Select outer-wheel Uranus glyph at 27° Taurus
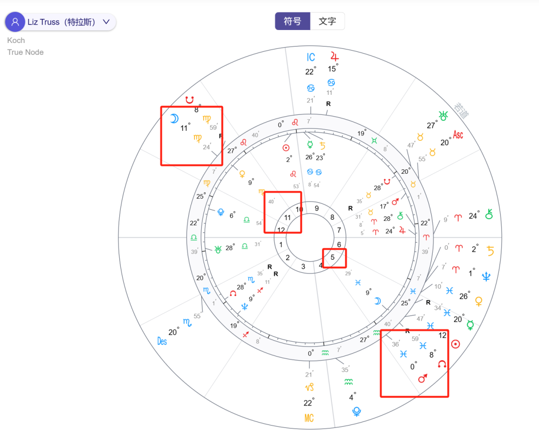The image size is (539, 435). 444,116
